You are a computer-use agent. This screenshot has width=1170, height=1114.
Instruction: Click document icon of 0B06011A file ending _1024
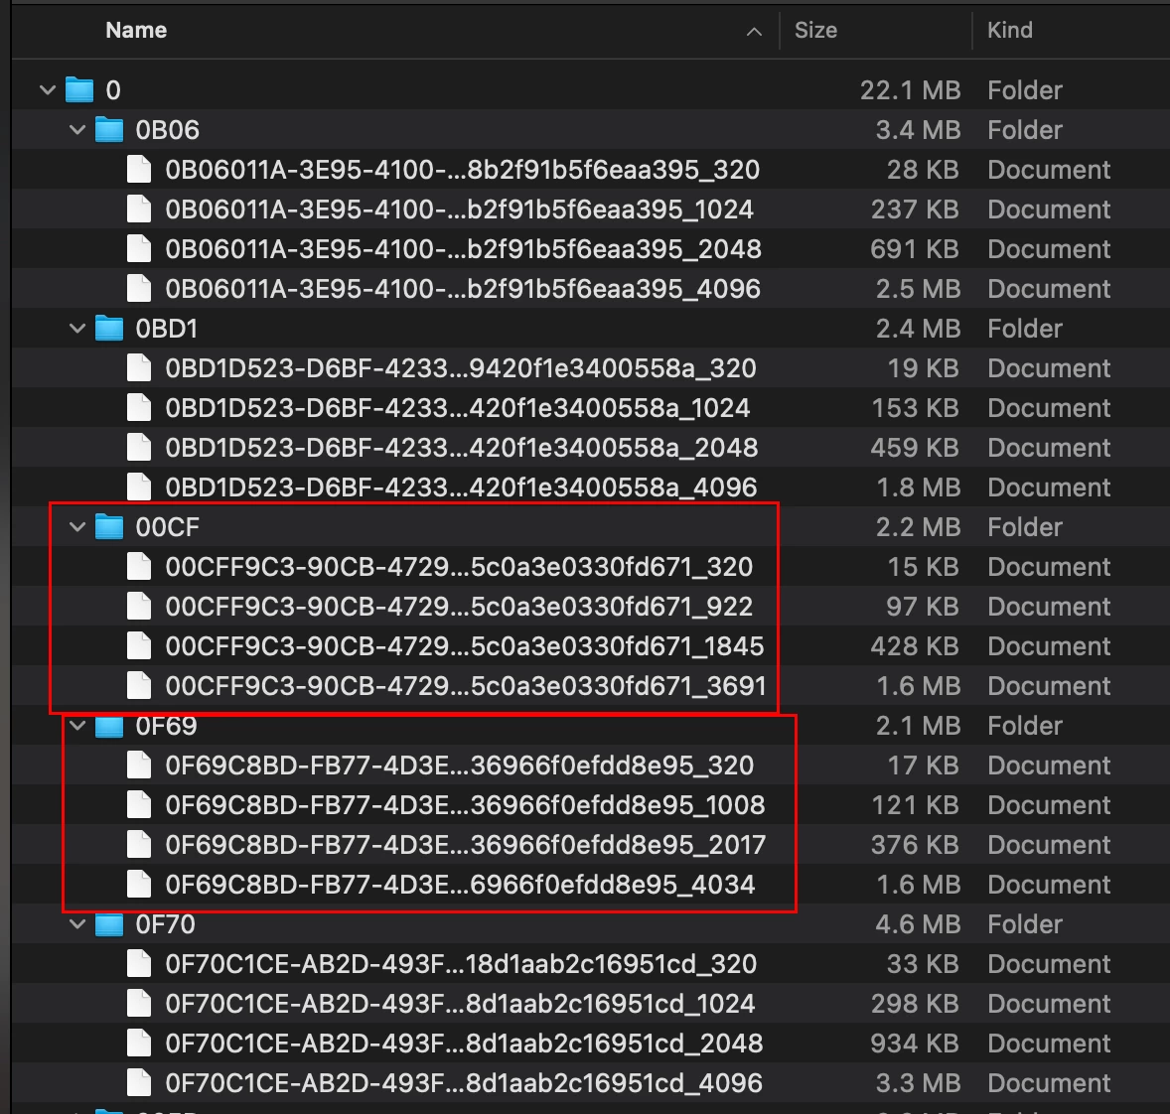(x=139, y=209)
